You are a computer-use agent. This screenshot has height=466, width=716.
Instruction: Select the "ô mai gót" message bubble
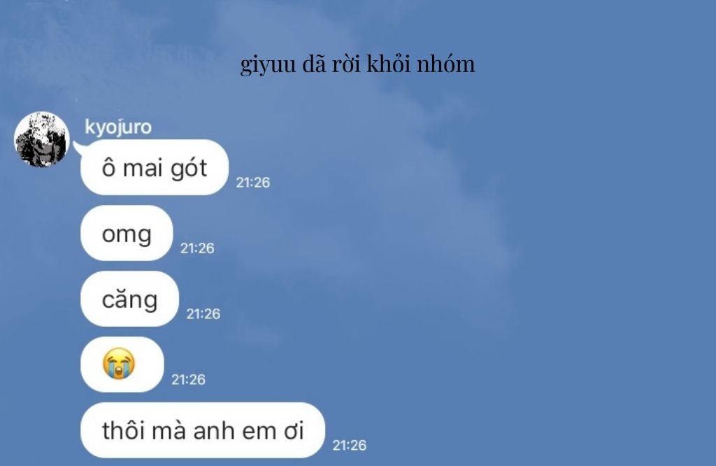pos(155,167)
